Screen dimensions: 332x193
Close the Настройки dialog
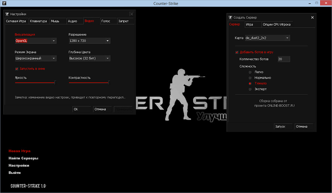click(132, 14)
